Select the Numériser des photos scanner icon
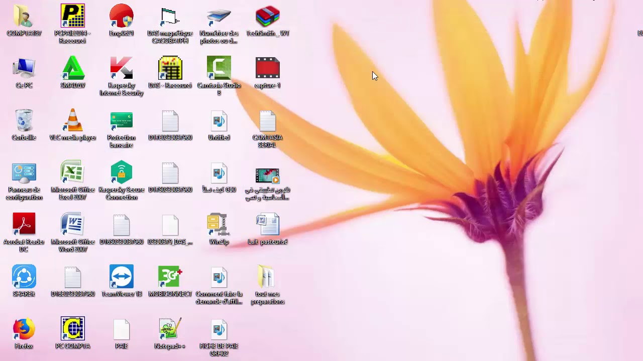 pos(219,16)
